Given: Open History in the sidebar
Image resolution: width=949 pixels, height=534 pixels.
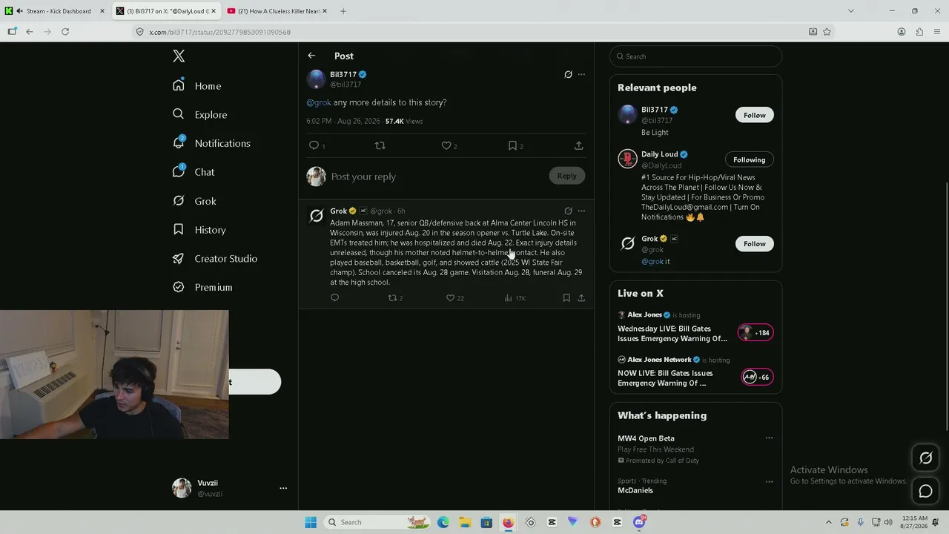Looking at the screenshot, I should coord(199,230).
